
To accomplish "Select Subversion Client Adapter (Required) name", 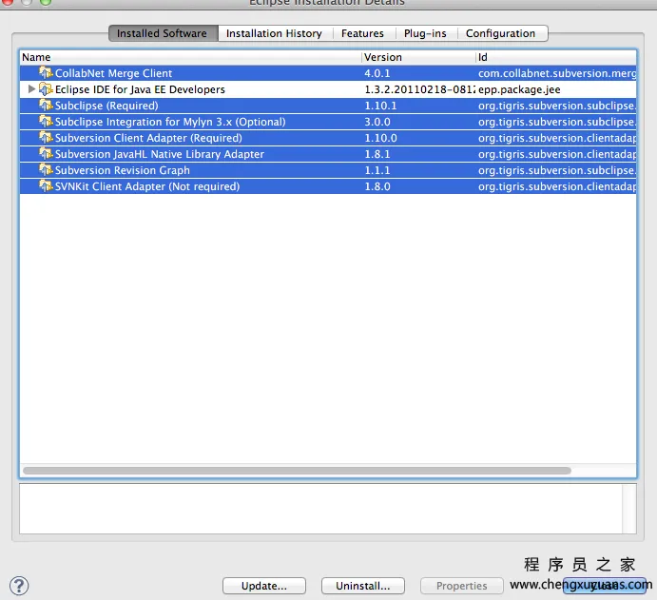I will click(x=148, y=138).
